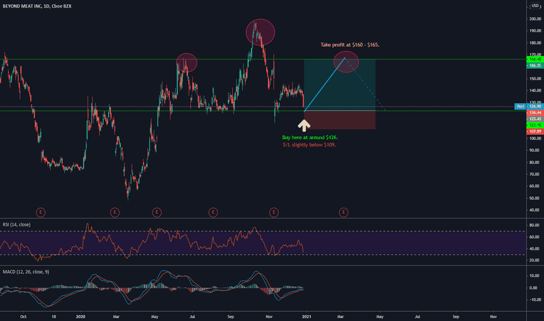This screenshot has width=544, height=321.
Task: Click the 2021 label on the time axis
Action: [x=306, y=316]
